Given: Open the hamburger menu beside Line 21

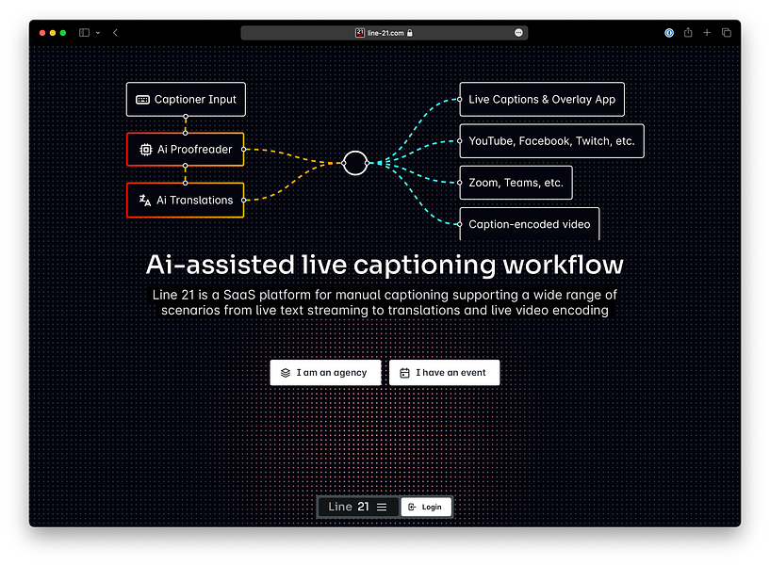Looking at the screenshot, I should point(382,508).
